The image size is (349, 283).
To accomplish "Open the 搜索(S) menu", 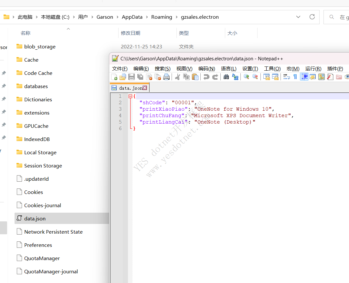I will pyautogui.click(x=163, y=69).
